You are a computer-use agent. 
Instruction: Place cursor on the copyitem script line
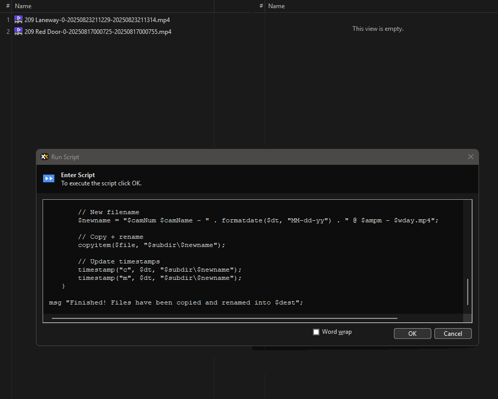(x=151, y=245)
